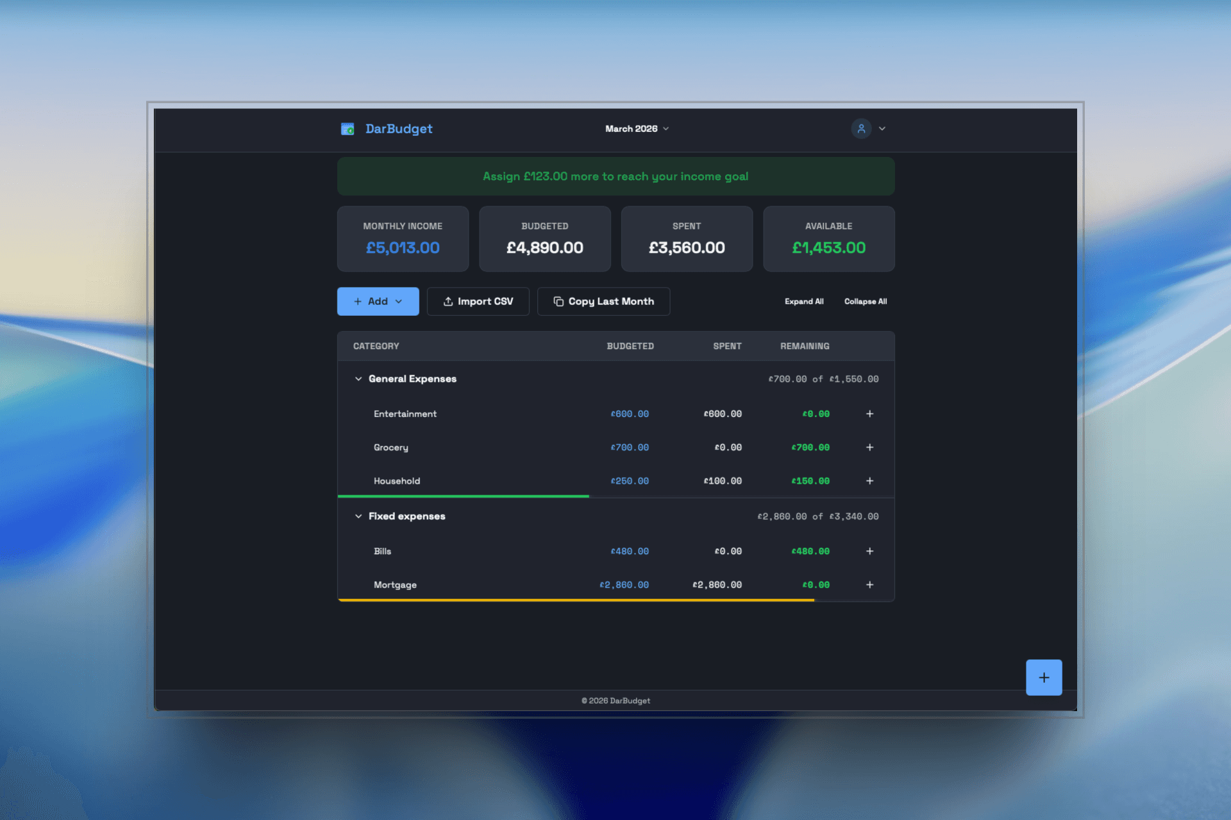Open the March 2026 month dropdown
The image size is (1231, 820).
click(x=637, y=129)
